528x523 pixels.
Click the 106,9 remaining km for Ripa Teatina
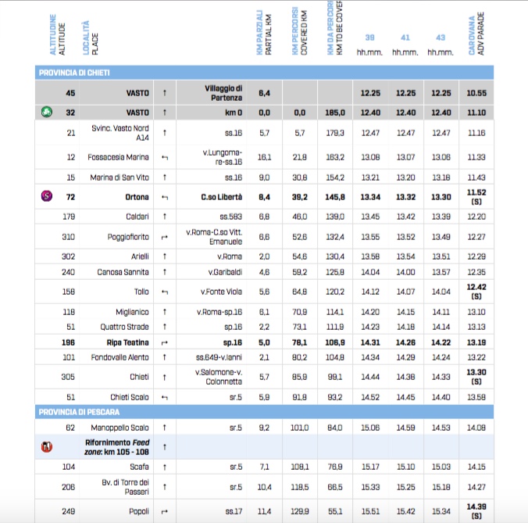click(335, 342)
